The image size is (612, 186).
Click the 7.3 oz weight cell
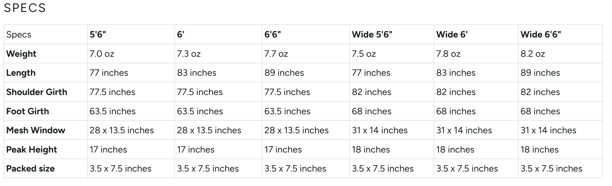(x=189, y=54)
